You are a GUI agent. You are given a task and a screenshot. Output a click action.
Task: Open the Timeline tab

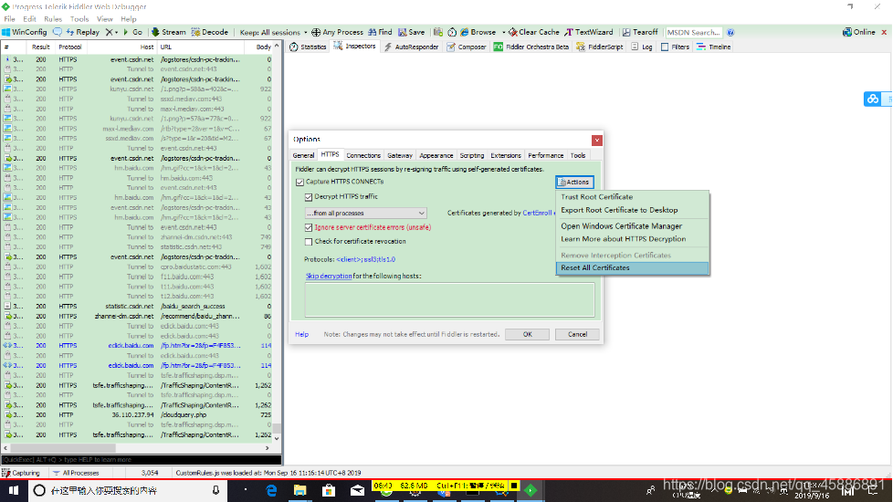pos(714,47)
